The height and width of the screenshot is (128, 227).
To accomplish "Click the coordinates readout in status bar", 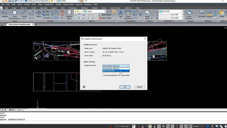I will click(x=121, y=127).
